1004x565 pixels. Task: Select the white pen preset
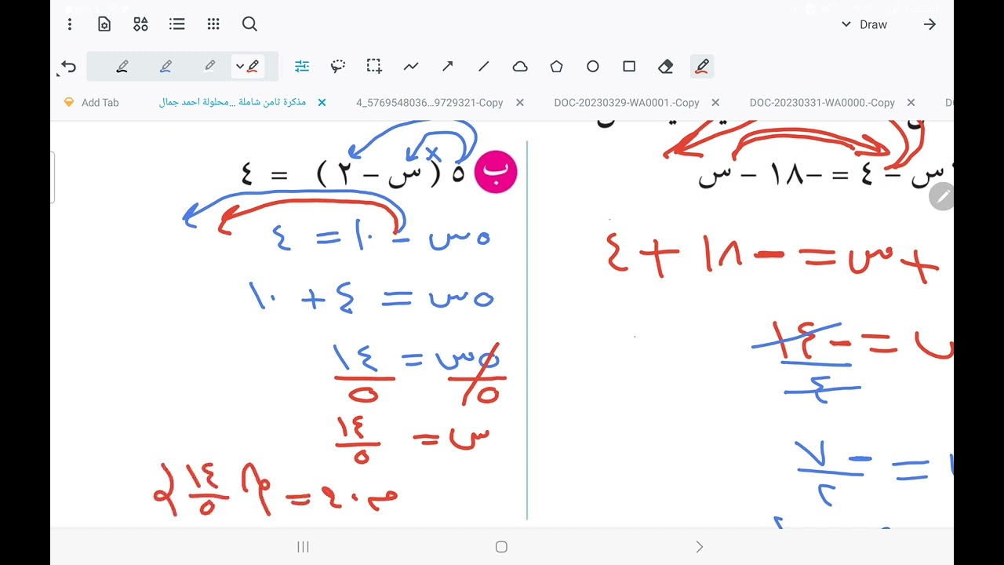(209, 67)
